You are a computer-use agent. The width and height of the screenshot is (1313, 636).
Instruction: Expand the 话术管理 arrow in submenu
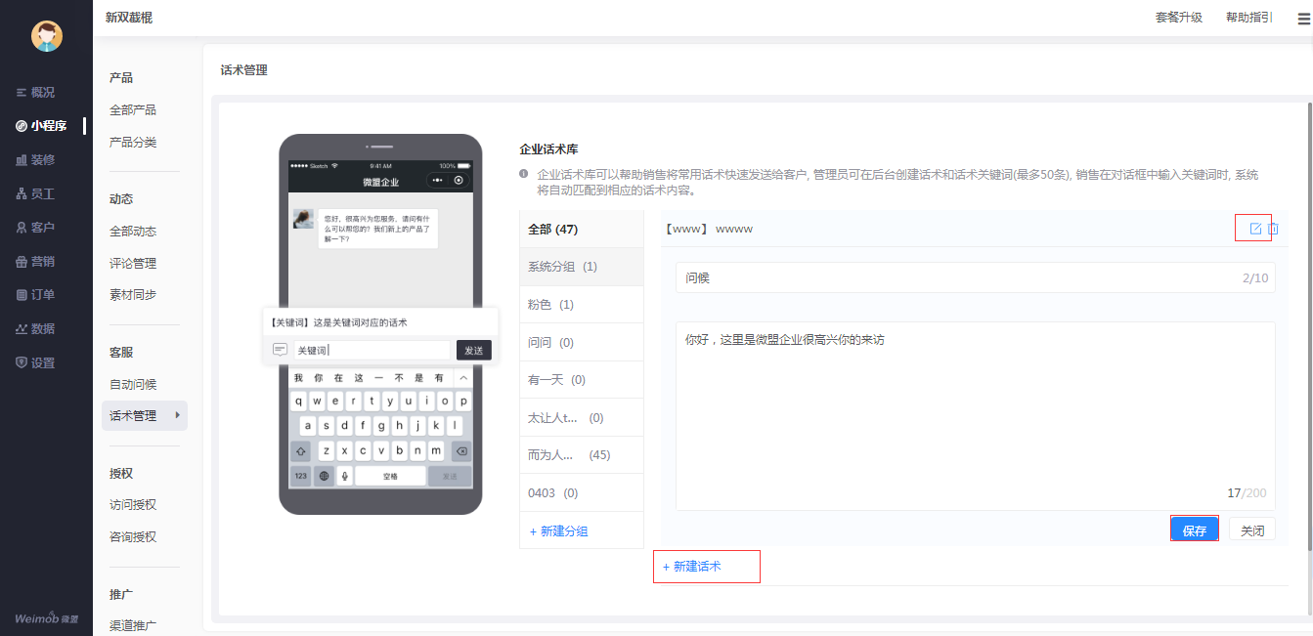[x=177, y=415]
